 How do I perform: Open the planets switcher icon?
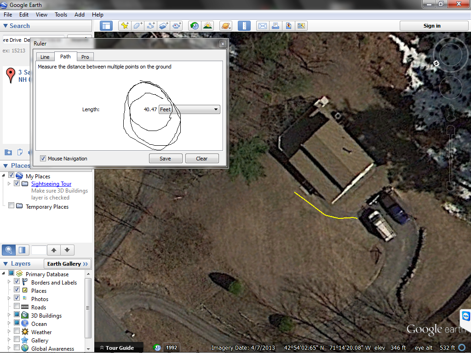(226, 26)
